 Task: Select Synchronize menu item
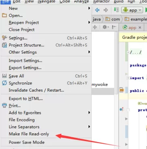click(x=46, y=83)
